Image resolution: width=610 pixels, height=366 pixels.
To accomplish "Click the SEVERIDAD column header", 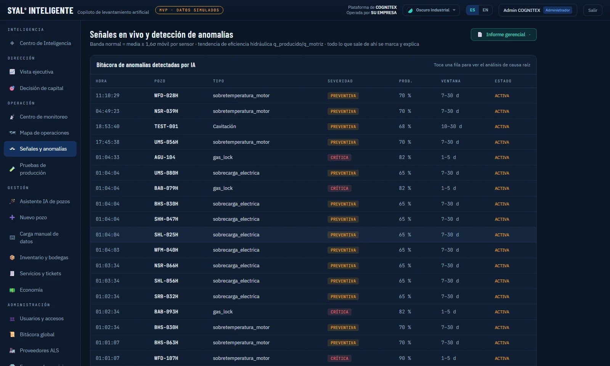I will pyautogui.click(x=340, y=81).
